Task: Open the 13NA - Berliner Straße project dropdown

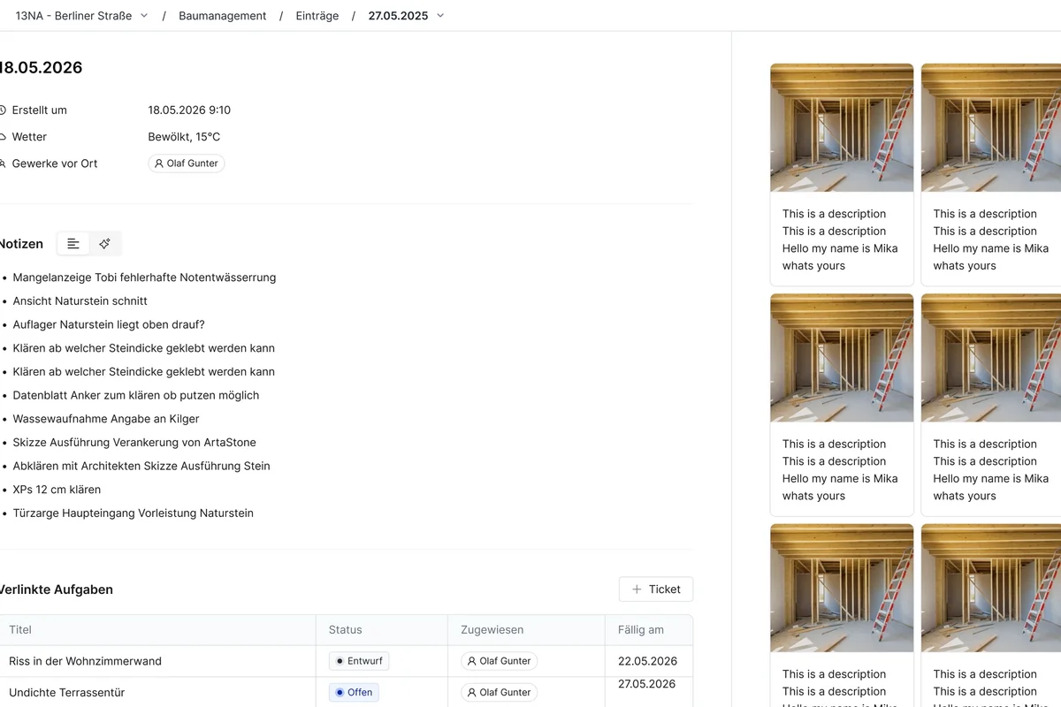Action: click(x=82, y=16)
